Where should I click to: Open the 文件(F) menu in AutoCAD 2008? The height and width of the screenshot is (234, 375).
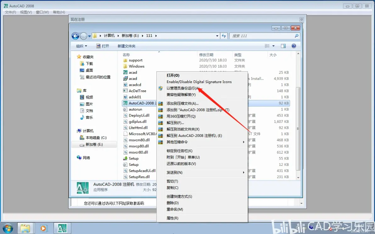(x=10, y=12)
